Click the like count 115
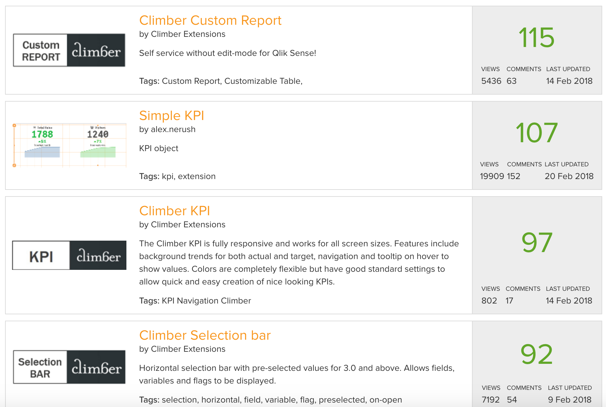The height and width of the screenshot is (407, 606). 536,37
